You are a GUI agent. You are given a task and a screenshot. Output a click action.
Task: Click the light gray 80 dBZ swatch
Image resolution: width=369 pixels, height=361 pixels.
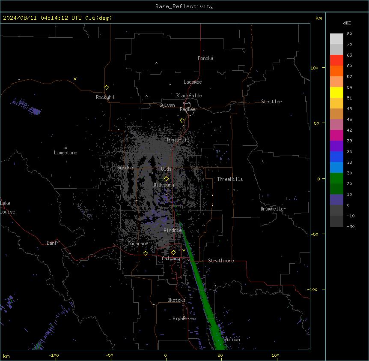coord(336,39)
